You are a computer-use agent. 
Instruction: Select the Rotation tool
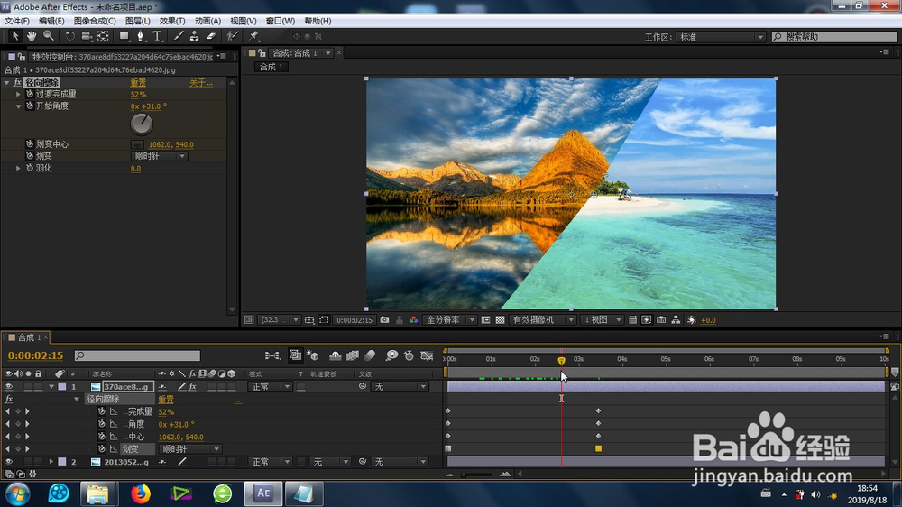69,36
